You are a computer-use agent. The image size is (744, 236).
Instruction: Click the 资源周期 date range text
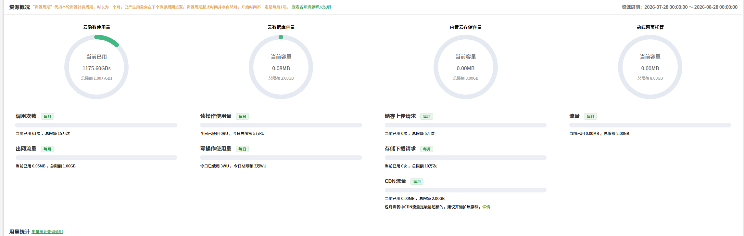pos(679,7)
